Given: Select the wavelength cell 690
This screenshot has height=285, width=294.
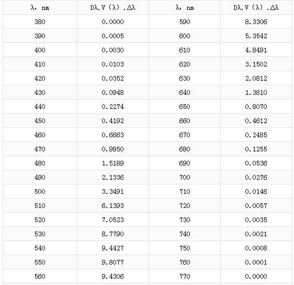Looking at the screenshot, I should pyautogui.click(x=185, y=163).
